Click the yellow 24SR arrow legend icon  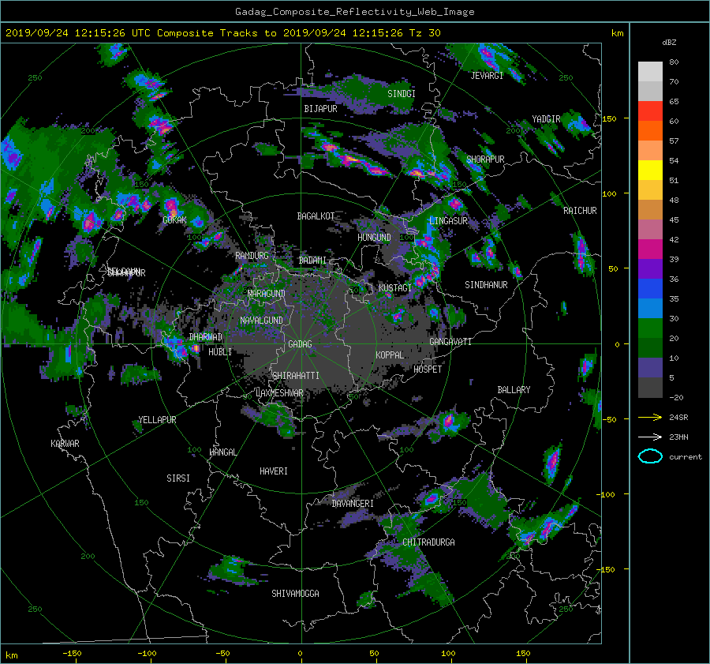pyautogui.click(x=650, y=417)
